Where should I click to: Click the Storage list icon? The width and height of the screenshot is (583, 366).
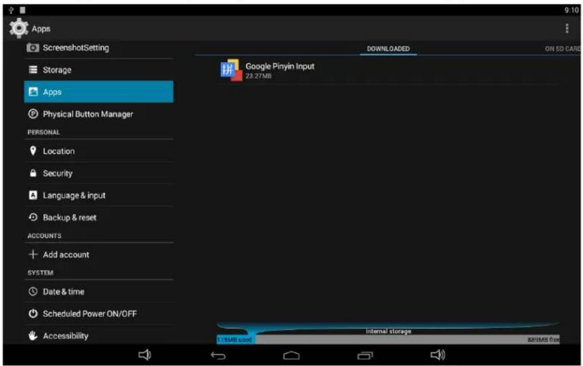click(x=33, y=69)
